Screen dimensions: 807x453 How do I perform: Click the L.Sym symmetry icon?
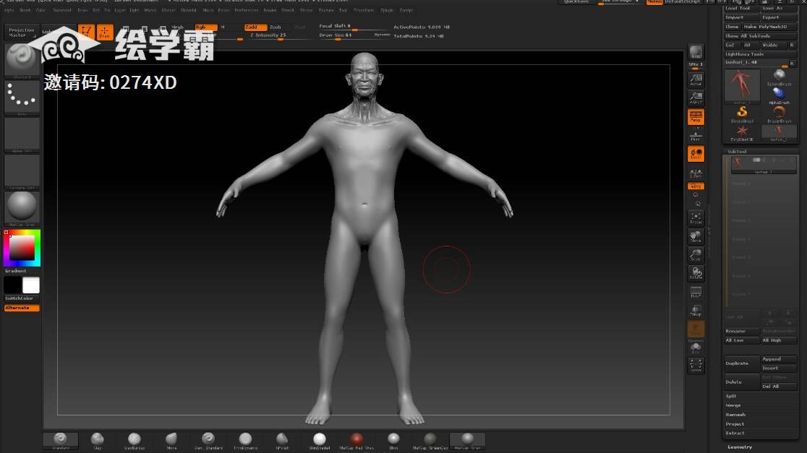pos(696,173)
